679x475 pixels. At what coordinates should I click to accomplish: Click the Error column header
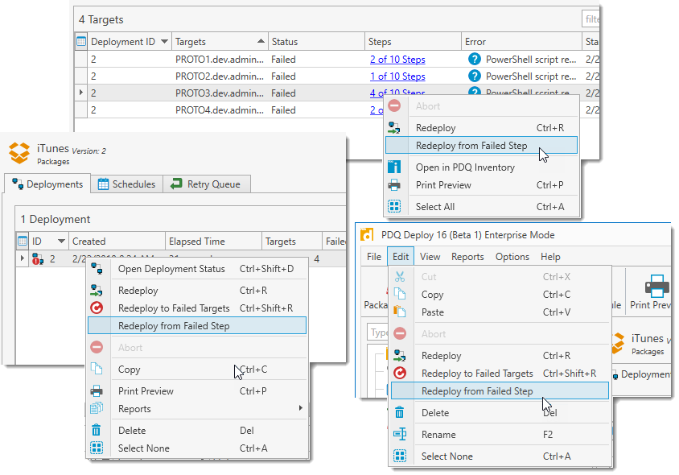pyautogui.click(x=521, y=42)
